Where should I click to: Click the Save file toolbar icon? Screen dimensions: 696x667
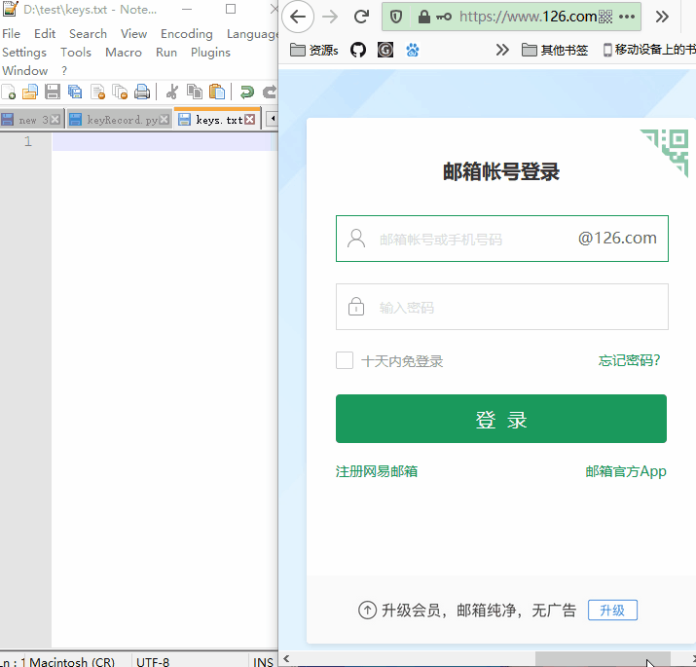tap(53, 92)
